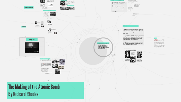Screen dimensions: 181x102
Task: Select the bulleted list text box at the top
Action: [x=119, y=7]
